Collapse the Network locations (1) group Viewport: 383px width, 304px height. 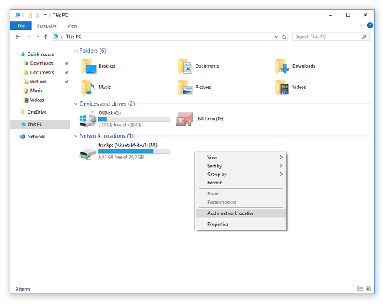click(x=76, y=136)
